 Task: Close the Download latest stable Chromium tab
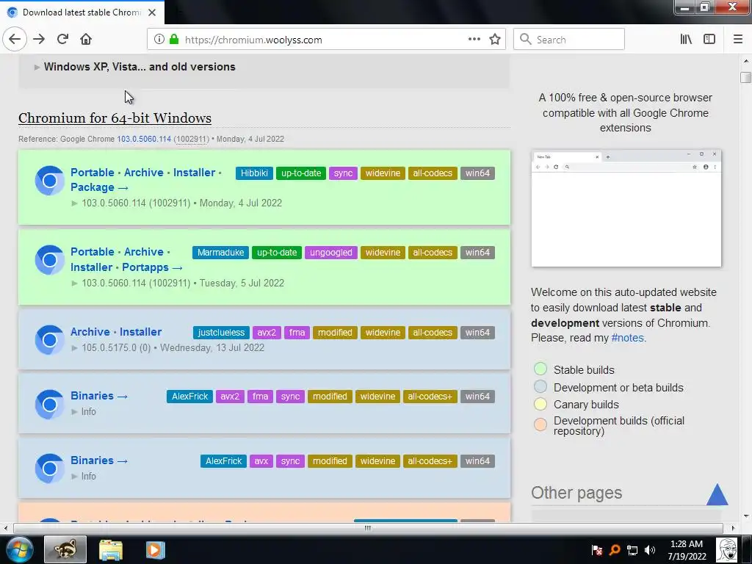point(152,12)
